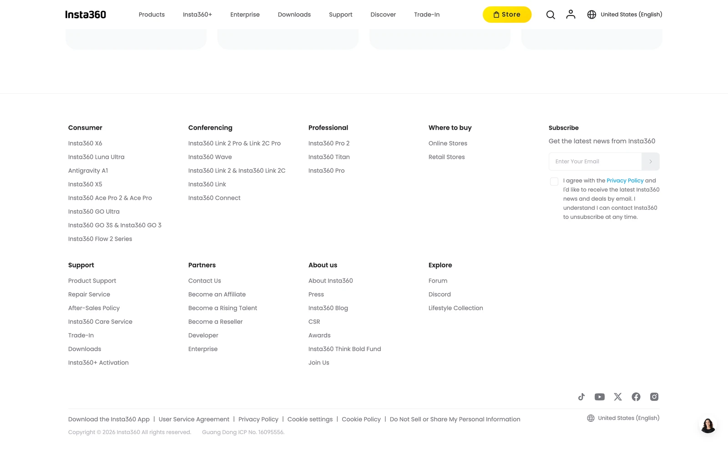
Task: Open the live chat support avatar
Action: (708, 425)
